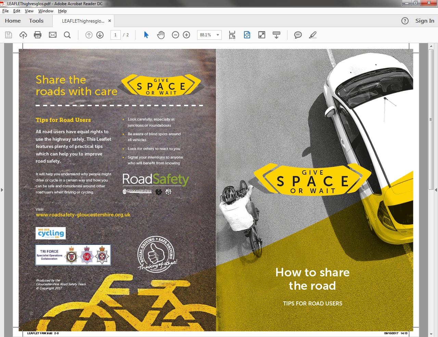Go to the next page arrow

100,35
